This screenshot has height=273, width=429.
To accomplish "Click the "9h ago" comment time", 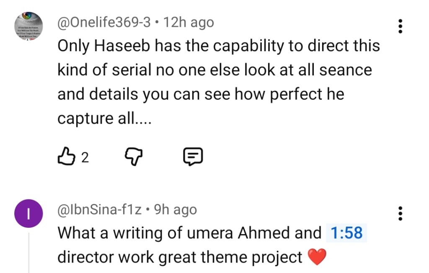I will tap(176, 209).
